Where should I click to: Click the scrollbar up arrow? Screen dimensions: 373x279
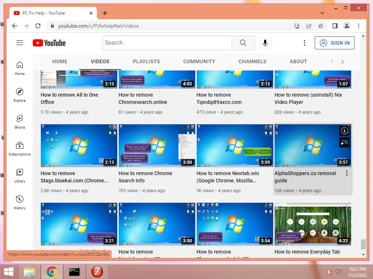tap(363, 36)
